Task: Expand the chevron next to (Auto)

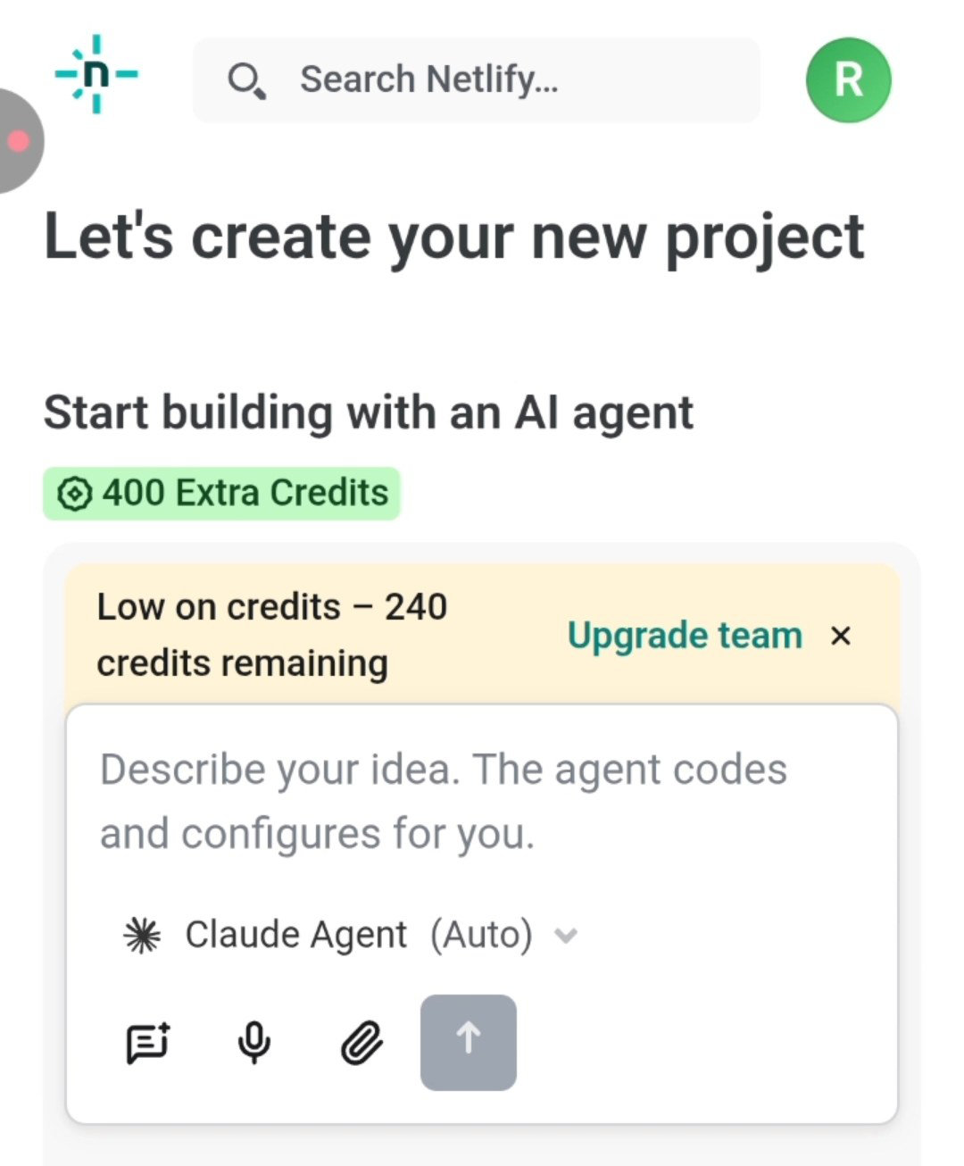Action: (566, 936)
